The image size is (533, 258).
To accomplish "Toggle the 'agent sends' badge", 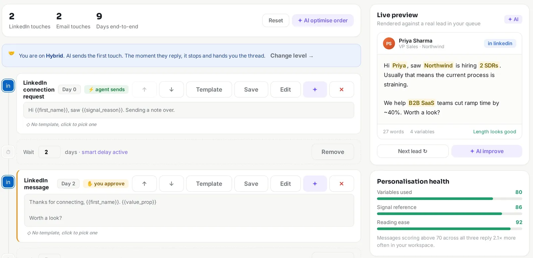I will coord(106,89).
